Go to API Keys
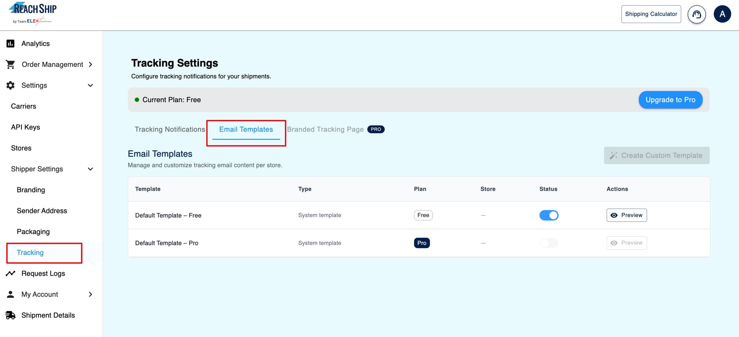 (x=25, y=127)
